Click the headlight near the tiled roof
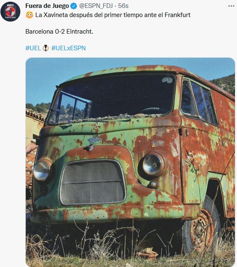 point(42,171)
